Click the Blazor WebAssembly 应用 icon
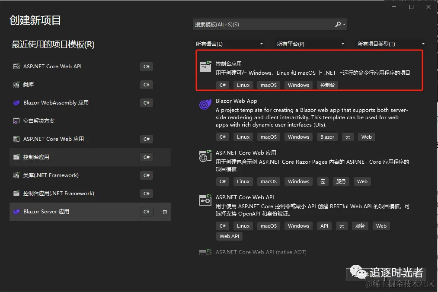438x292 pixels. click(x=16, y=103)
